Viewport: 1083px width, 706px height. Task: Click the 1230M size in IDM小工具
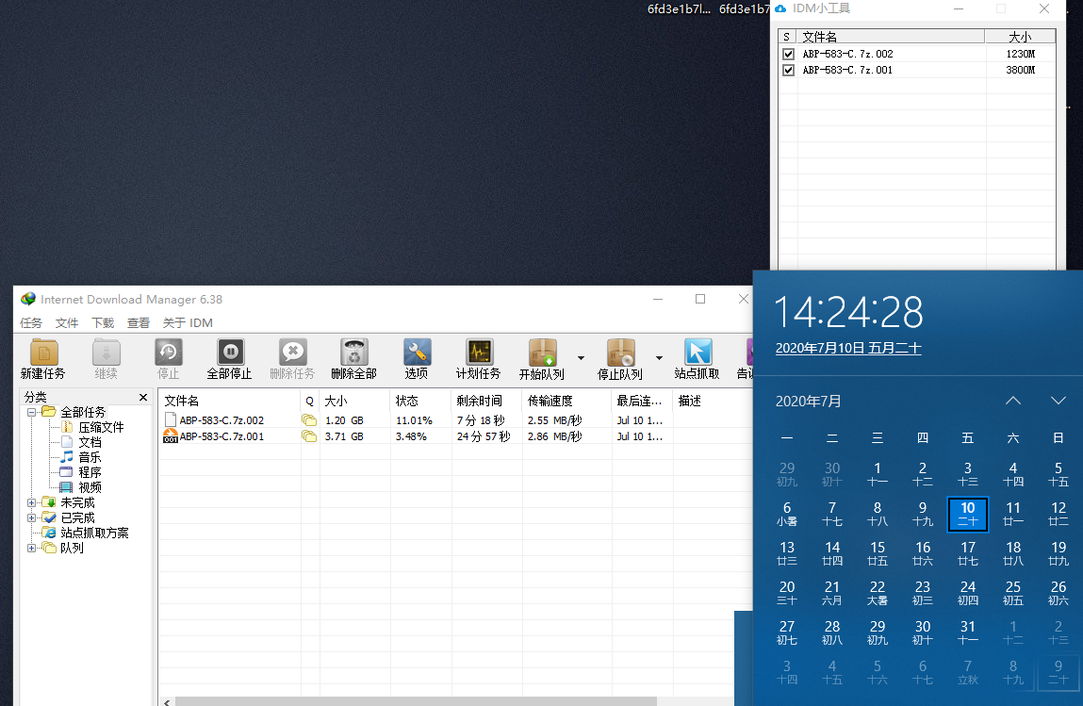[x=1020, y=54]
